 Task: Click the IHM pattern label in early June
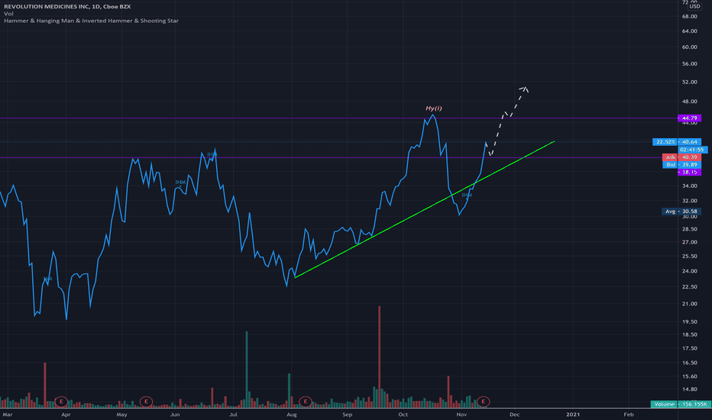pyautogui.click(x=180, y=182)
